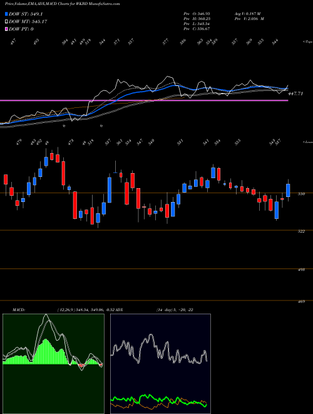Click the blue DOW ST legend swatch

tap(6, 14)
